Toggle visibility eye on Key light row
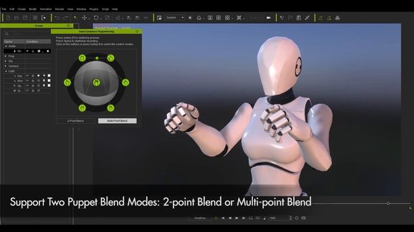This screenshot has height=232, width=414. point(27,76)
